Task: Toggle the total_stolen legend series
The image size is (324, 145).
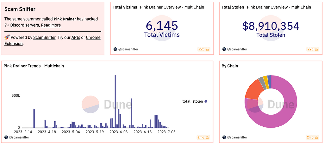Action: pyautogui.click(x=195, y=101)
